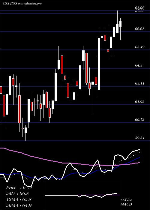Click the MACD inset chart panel
150x210 pixels.
pos(82,195)
